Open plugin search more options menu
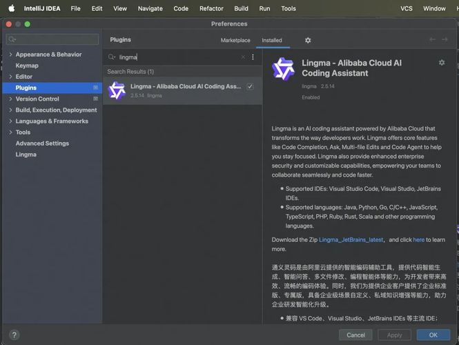The height and width of the screenshot is (345, 459). coord(253,57)
